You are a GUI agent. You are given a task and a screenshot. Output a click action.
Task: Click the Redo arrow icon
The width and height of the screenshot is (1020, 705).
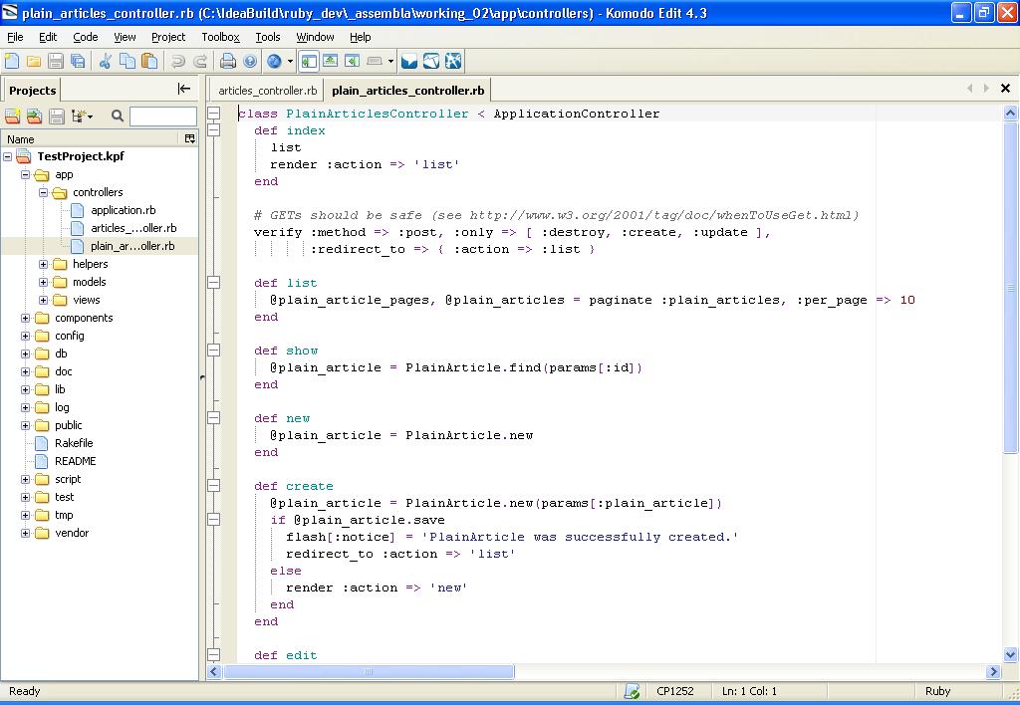point(200,61)
